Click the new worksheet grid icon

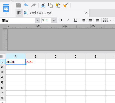19,13
